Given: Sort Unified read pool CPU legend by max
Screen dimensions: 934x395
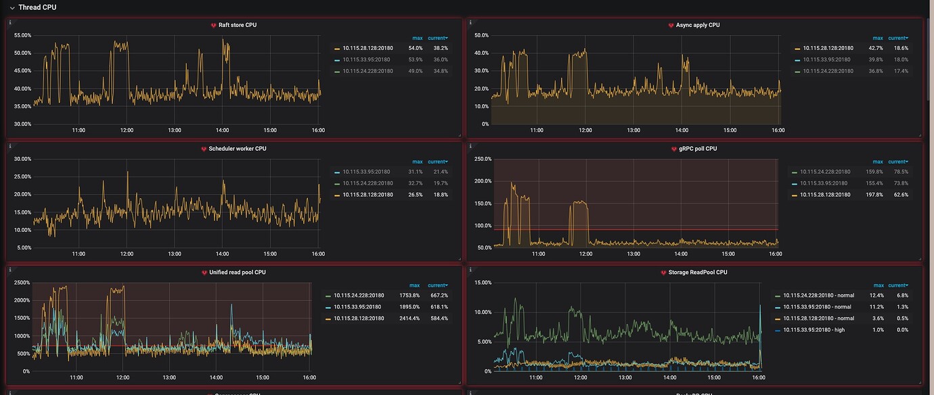Looking at the screenshot, I should pyautogui.click(x=417, y=285).
